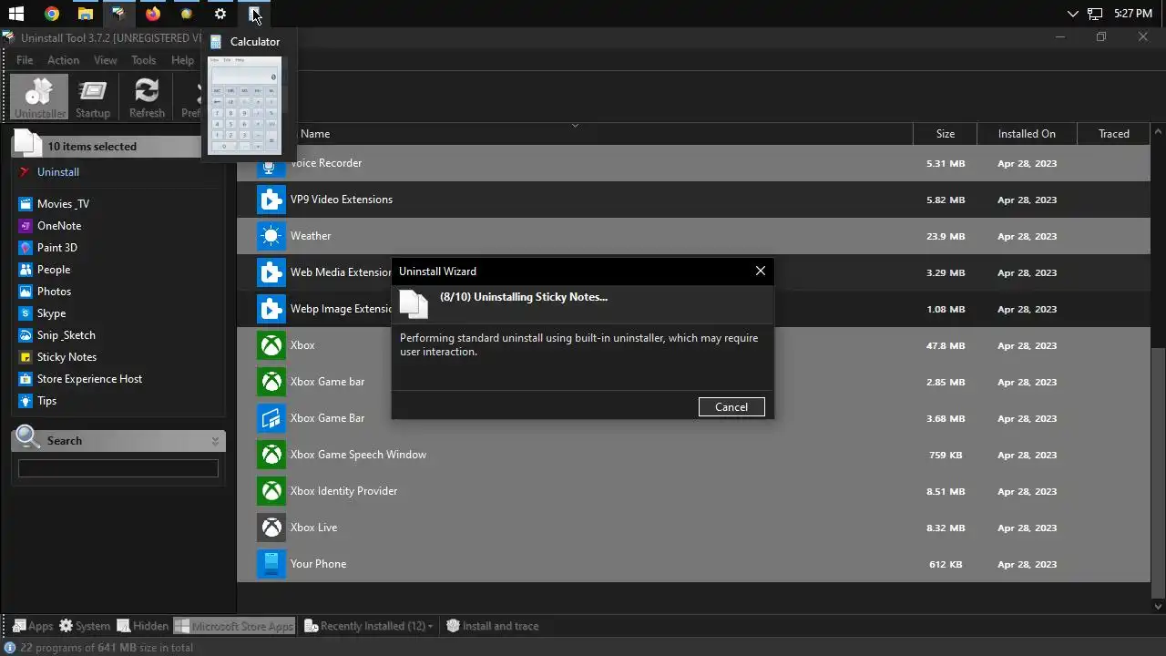
Task: Click the Movies _TV sidebar icon
Action: click(x=26, y=204)
